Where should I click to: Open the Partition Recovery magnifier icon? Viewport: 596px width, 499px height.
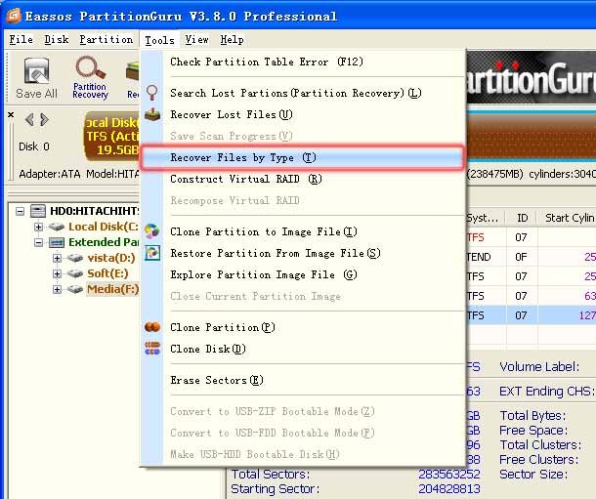(90, 68)
